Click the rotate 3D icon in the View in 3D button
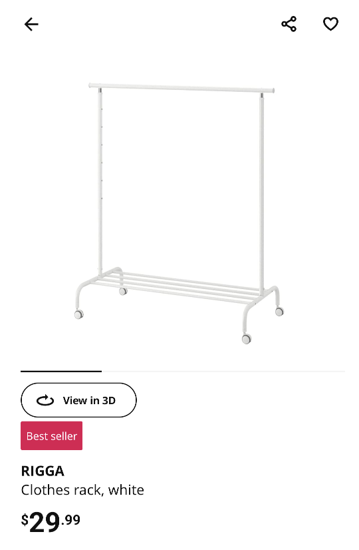359x550 pixels. tap(45, 400)
